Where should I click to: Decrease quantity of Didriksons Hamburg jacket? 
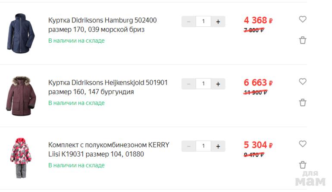click(x=188, y=22)
